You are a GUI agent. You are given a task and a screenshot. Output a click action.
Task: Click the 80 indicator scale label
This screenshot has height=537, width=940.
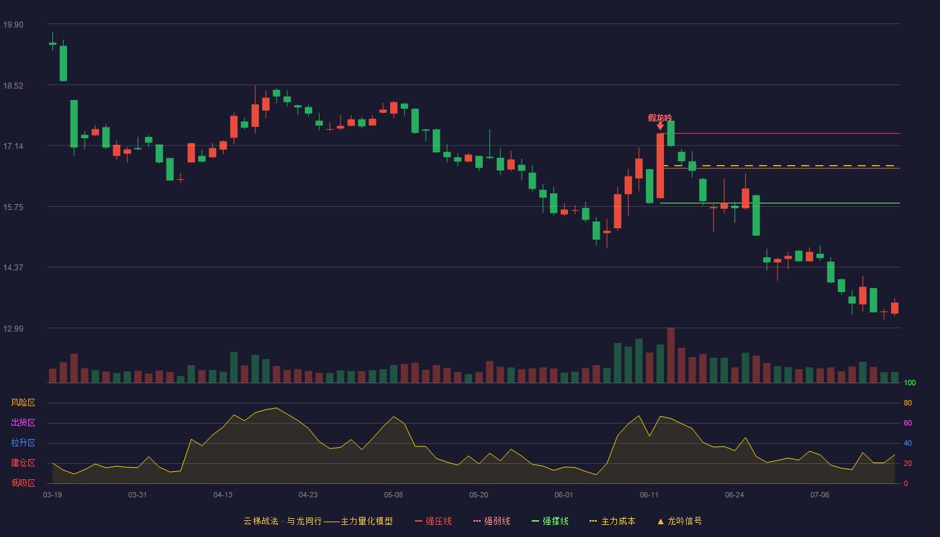(908, 403)
